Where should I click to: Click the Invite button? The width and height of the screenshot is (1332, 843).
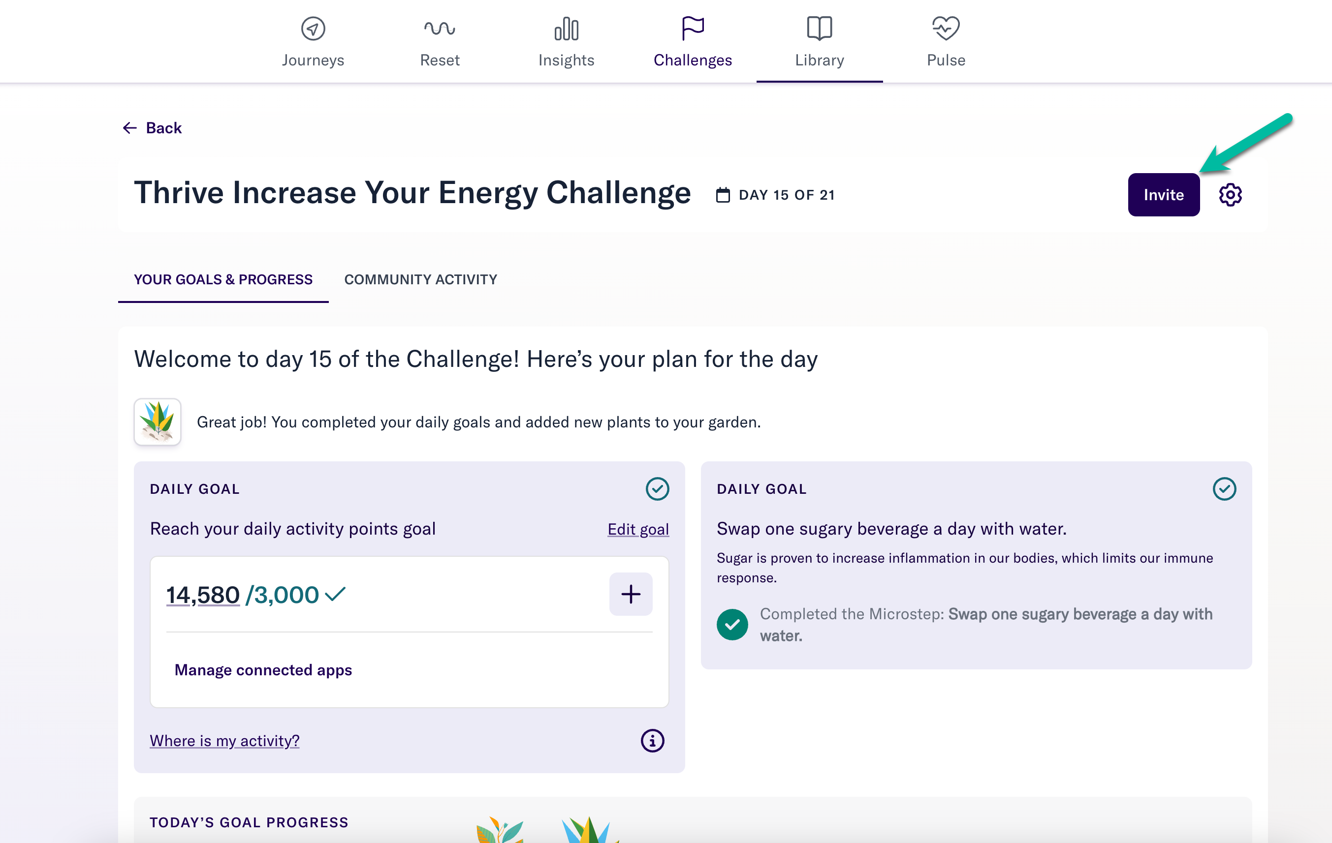[x=1163, y=195]
